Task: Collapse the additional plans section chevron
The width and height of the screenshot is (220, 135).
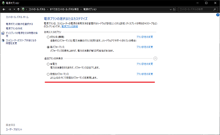Action: click(155, 58)
